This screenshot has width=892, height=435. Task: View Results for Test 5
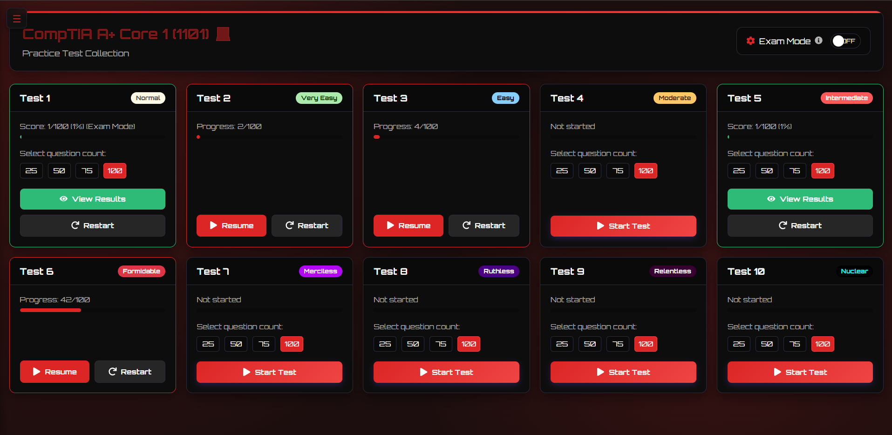coord(800,199)
